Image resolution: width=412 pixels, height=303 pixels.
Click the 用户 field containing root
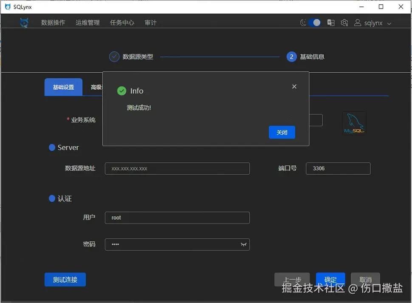point(177,218)
